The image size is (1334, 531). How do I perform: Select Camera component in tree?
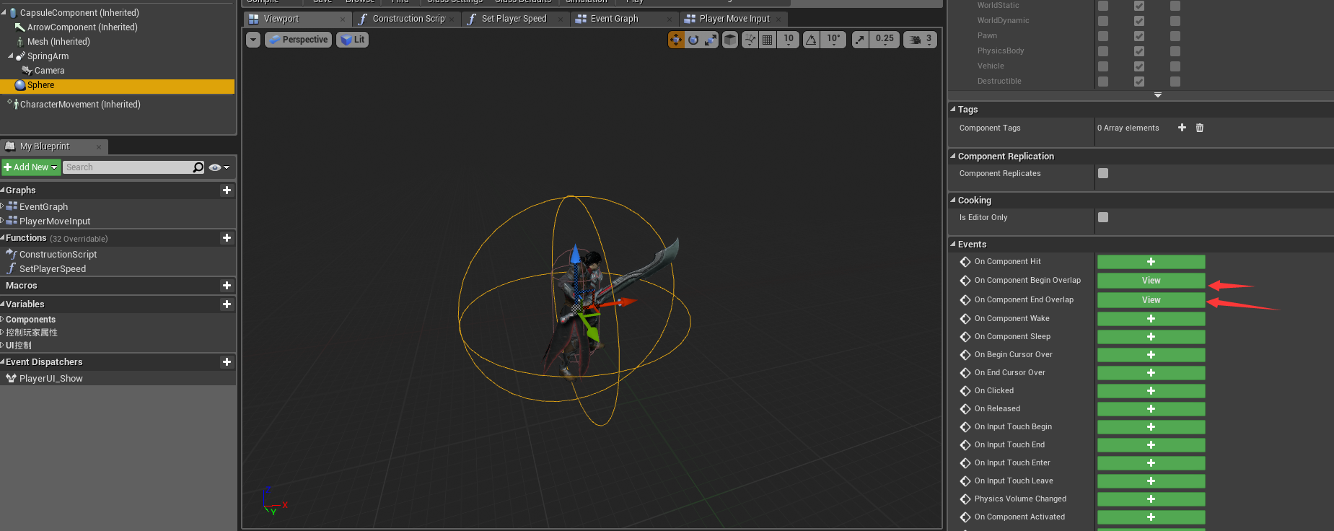(x=49, y=71)
